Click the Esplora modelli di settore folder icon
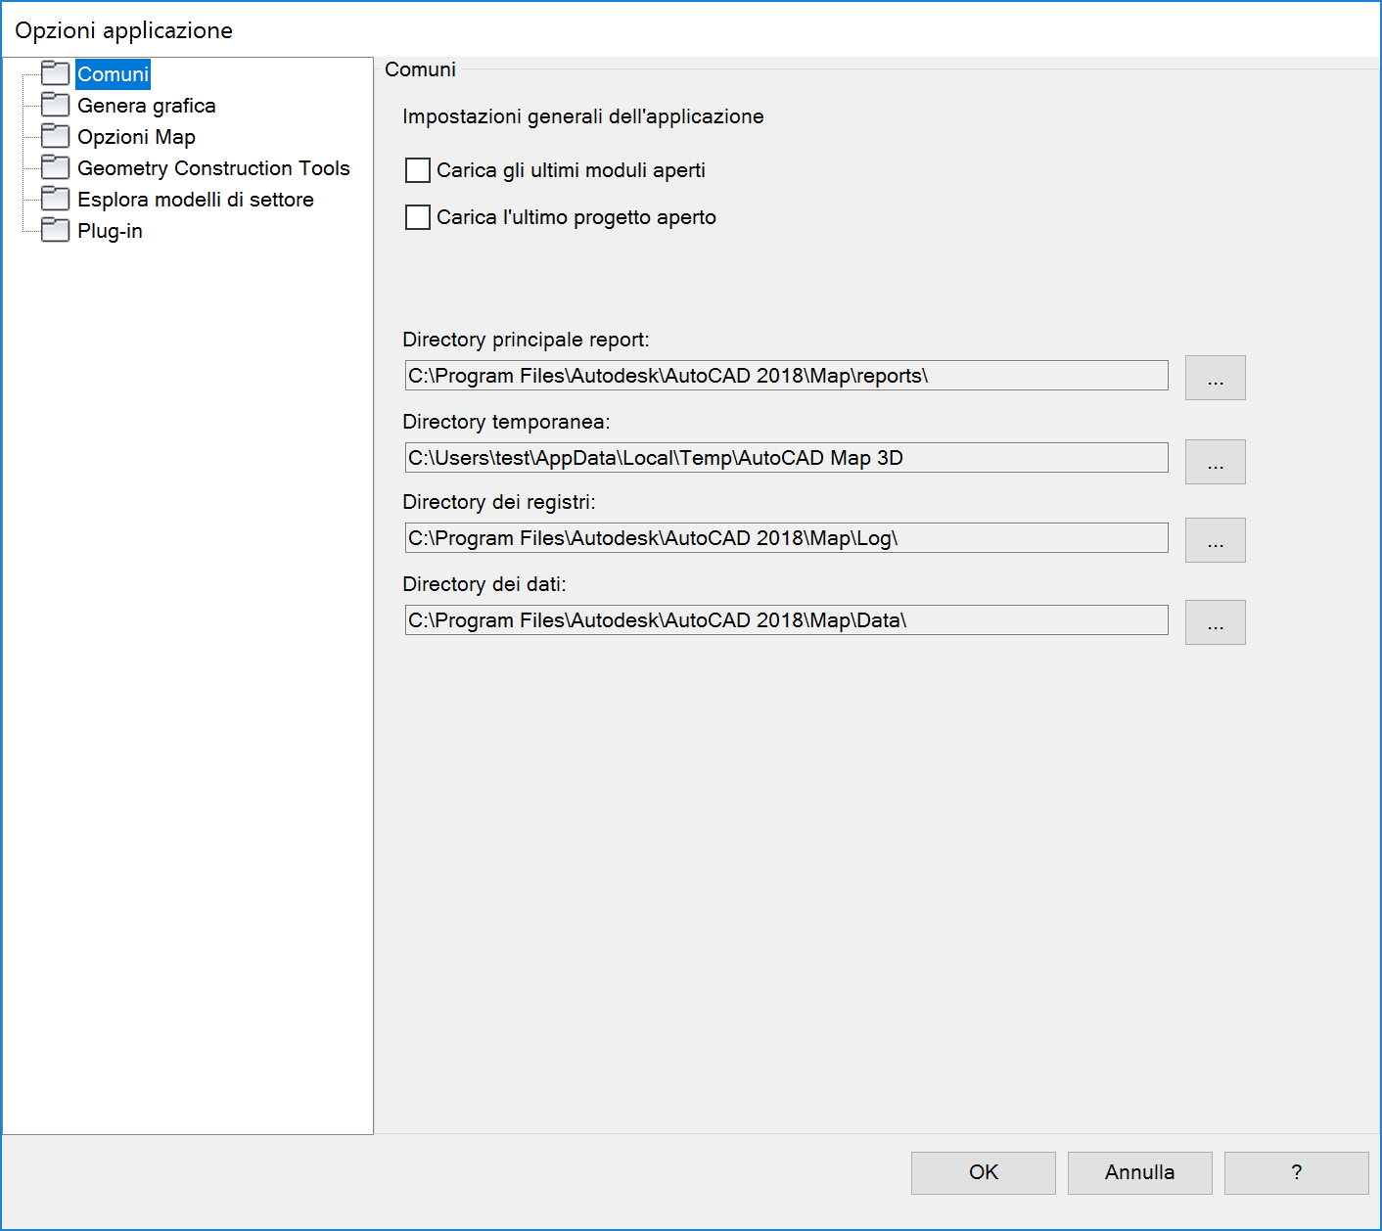Image resolution: width=1382 pixels, height=1231 pixels. [55, 199]
